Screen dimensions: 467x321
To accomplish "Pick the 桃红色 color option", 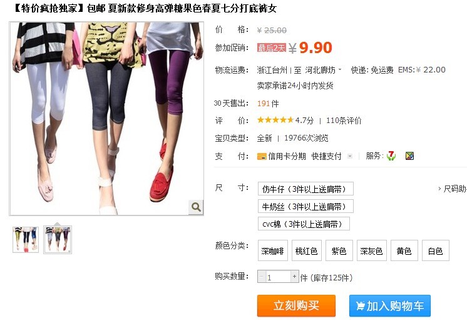I will click(x=307, y=250).
